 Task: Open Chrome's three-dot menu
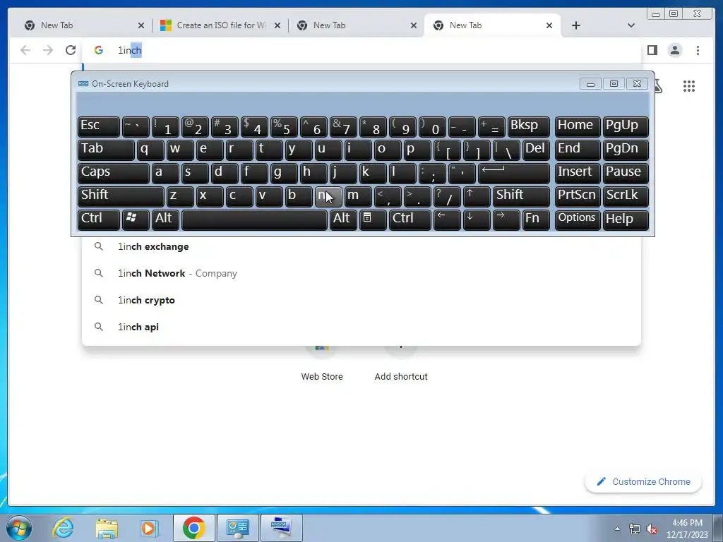coord(698,50)
